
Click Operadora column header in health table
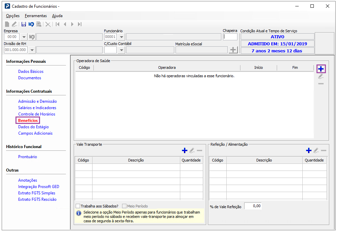tap(167, 67)
